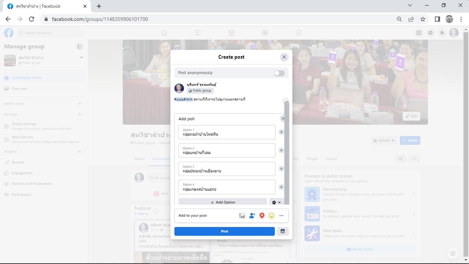Open the poll settings gear dropdown
Image resolution: width=469 pixels, height=264 pixels.
(277, 202)
